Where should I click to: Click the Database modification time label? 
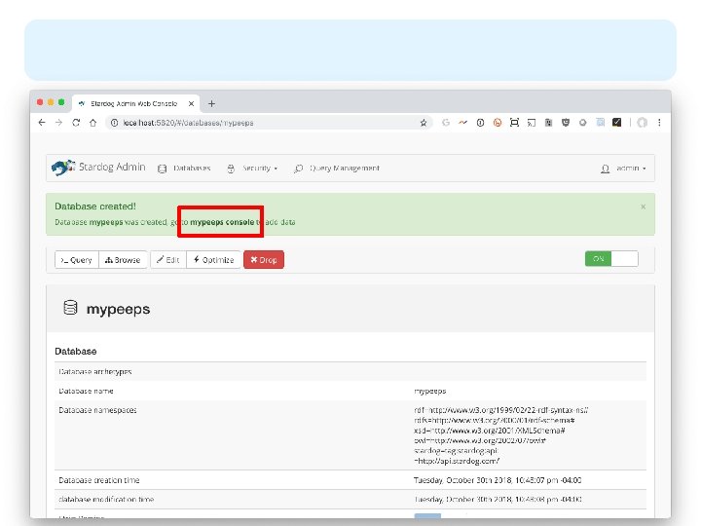(x=106, y=499)
